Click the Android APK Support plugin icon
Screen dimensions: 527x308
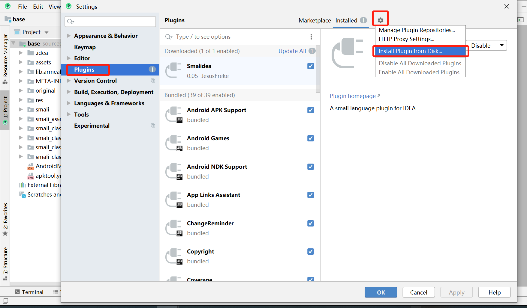174,114
